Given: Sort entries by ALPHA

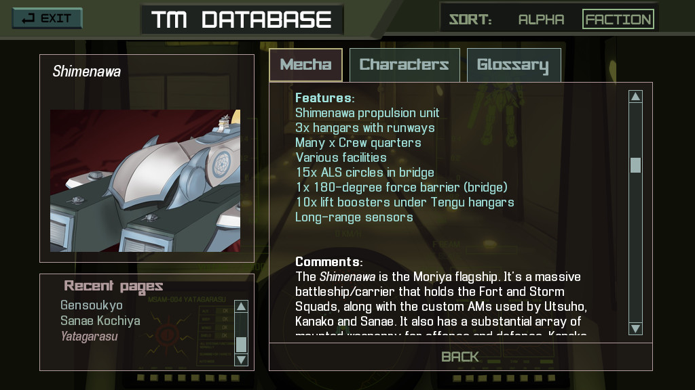Looking at the screenshot, I should 541,20.
